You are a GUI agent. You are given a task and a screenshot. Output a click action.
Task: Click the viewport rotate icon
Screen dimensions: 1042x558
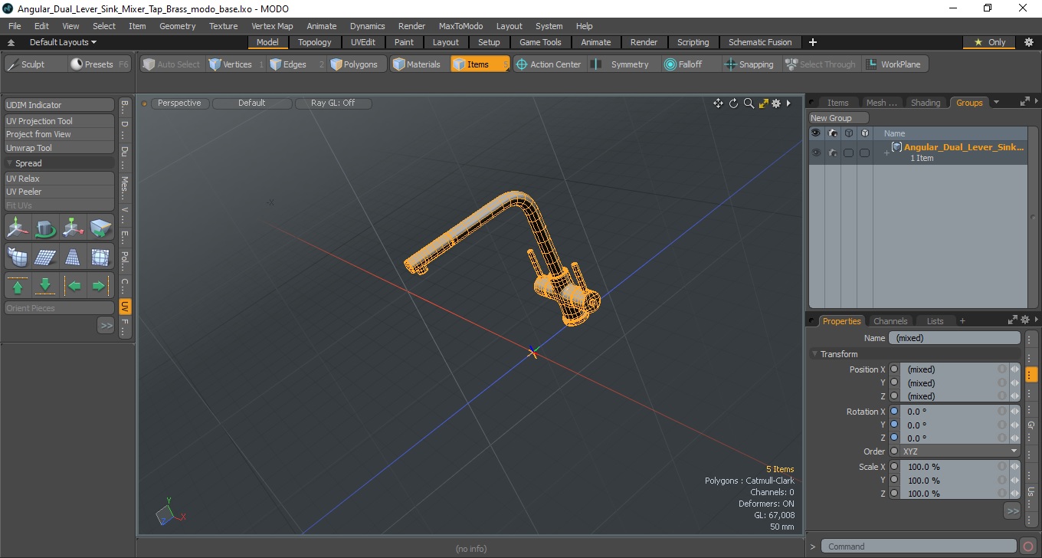tap(733, 103)
